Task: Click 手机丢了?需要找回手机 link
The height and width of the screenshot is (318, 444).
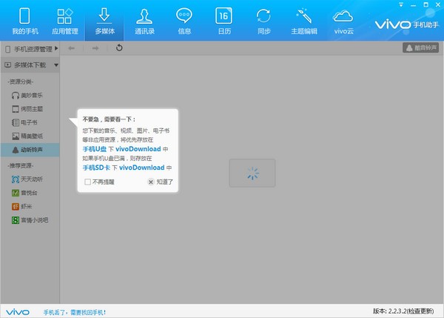Action: (x=74, y=311)
